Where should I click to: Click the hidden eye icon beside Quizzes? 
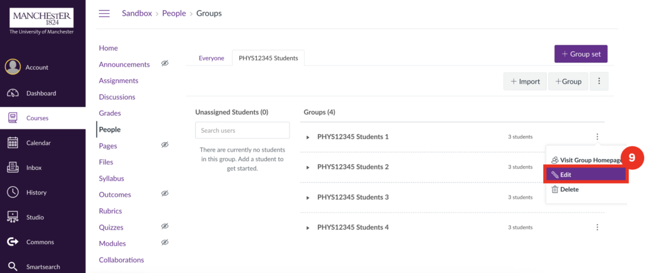(x=165, y=226)
